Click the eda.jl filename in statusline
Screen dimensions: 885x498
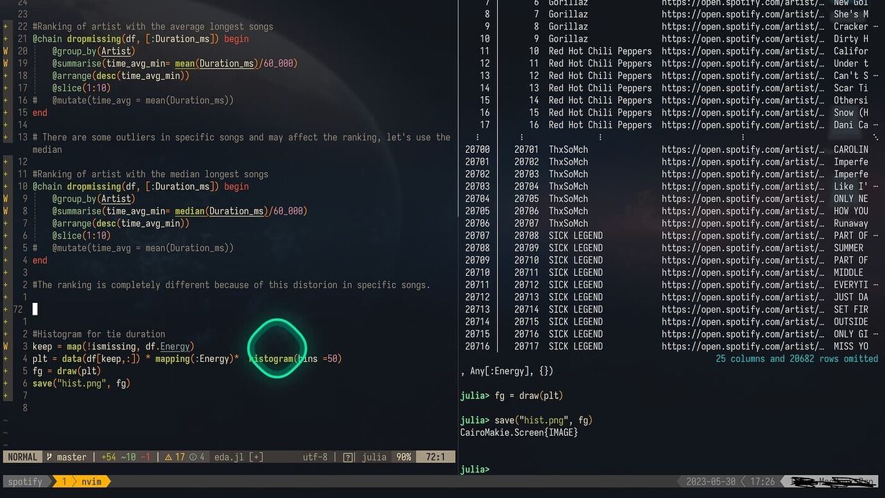pyautogui.click(x=229, y=457)
